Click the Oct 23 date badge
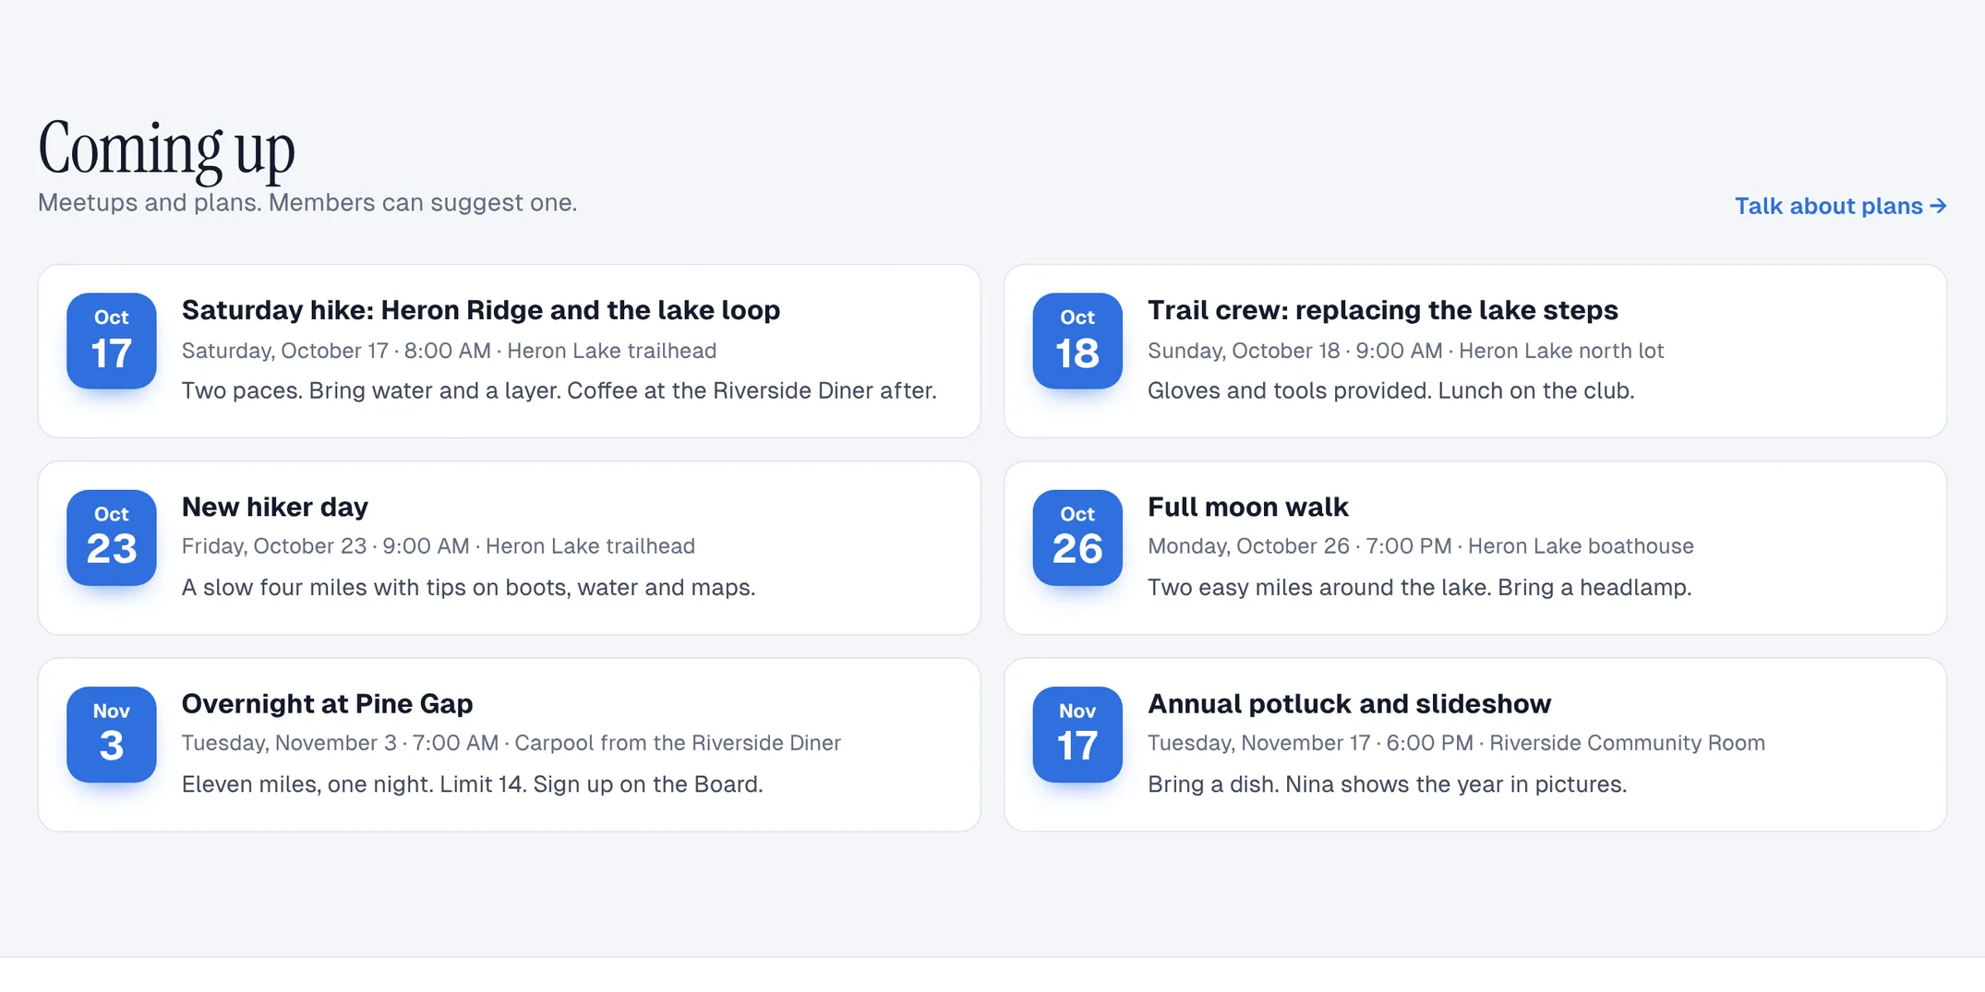The image size is (1985, 992). pyautogui.click(x=112, y=537)
